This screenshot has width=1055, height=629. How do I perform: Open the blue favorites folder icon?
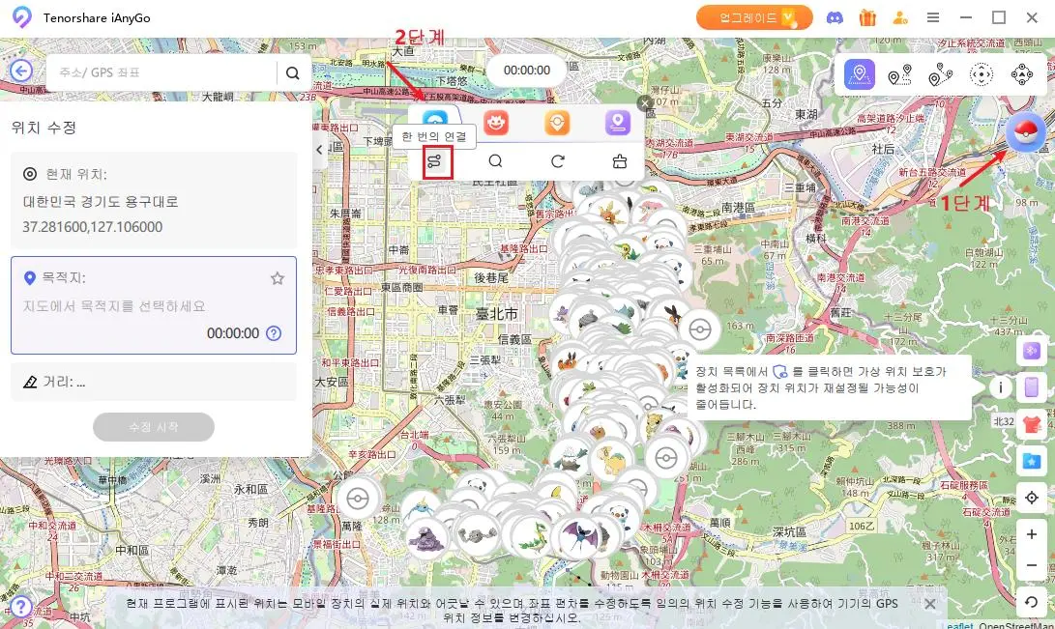pyautogui.click(x=1032, y=461)
